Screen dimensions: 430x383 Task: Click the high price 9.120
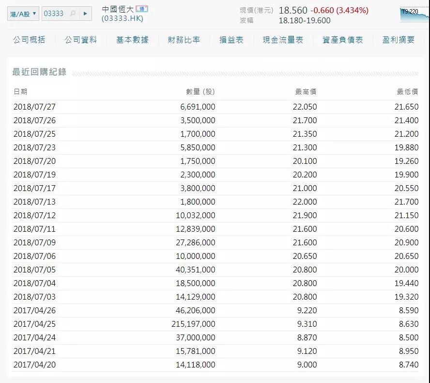[307, 351]
